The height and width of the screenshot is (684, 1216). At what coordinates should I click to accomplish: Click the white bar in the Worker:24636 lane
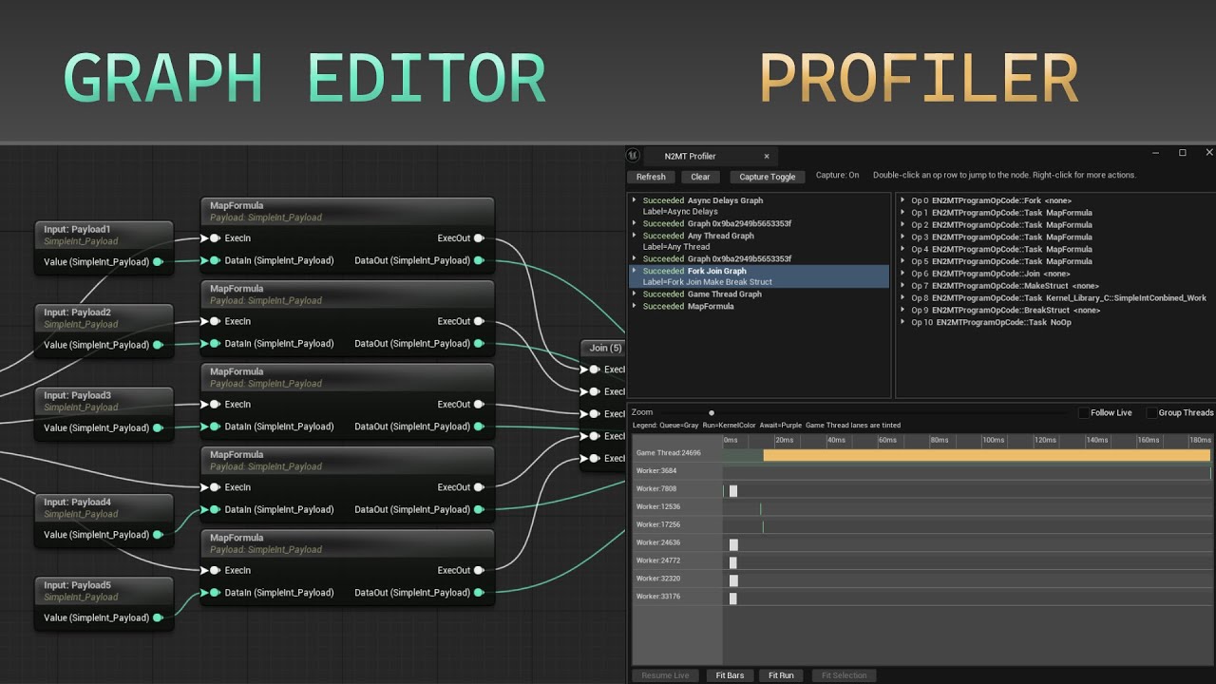point(733,544)
